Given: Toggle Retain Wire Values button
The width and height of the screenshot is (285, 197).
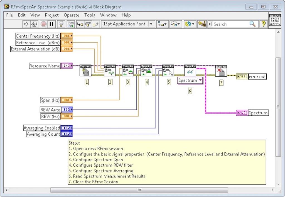Looking at the screenshot, I should coord(71,24).
